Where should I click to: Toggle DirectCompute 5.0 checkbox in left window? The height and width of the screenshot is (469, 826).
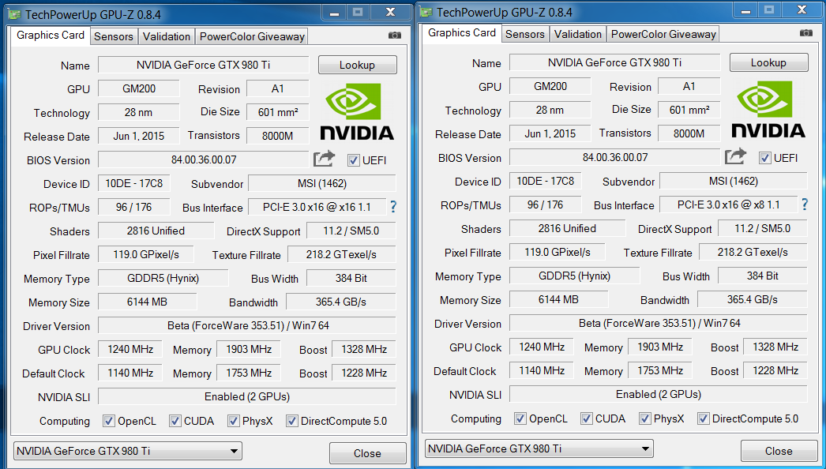292,421
